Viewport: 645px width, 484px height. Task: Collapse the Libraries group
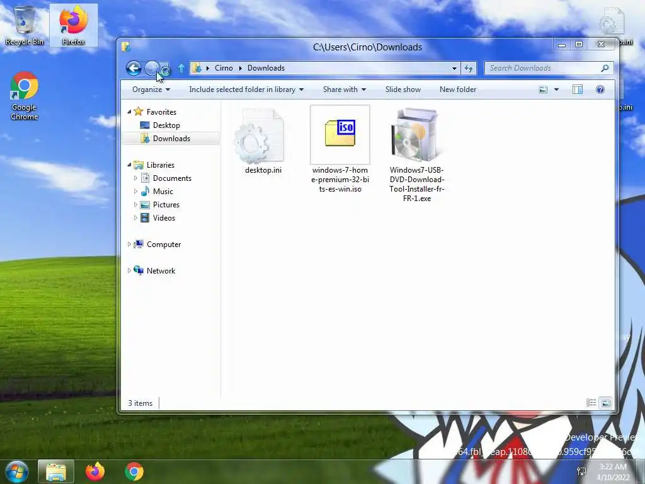point(129,164)
